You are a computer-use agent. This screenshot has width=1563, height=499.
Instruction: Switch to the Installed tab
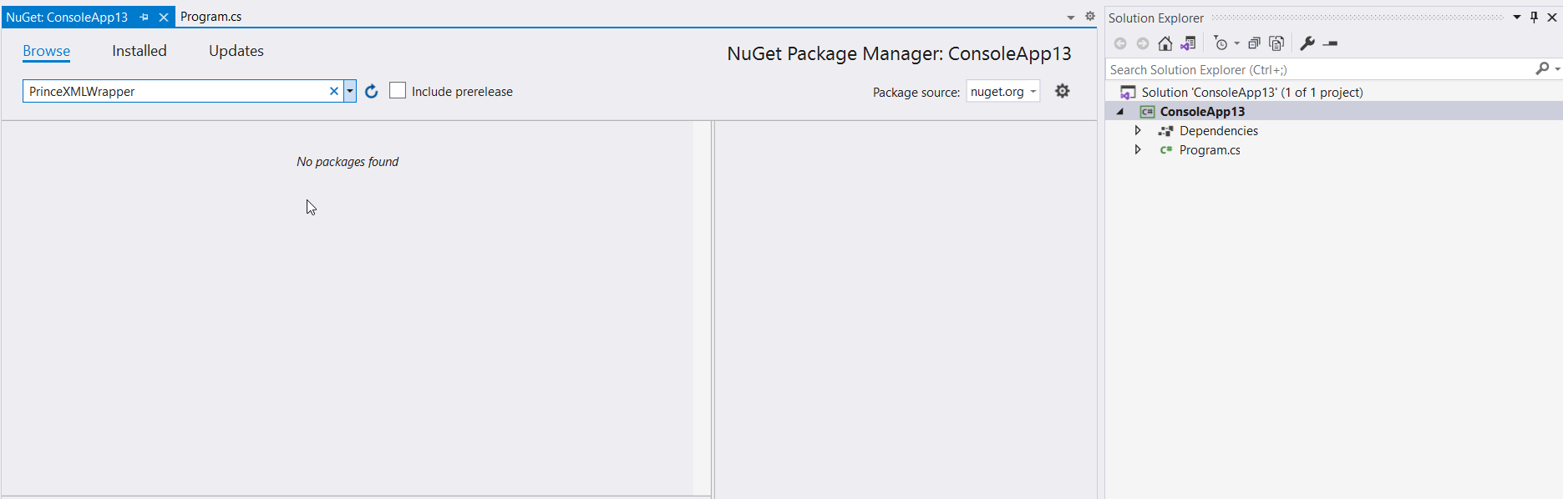click(x=140, y=51)
